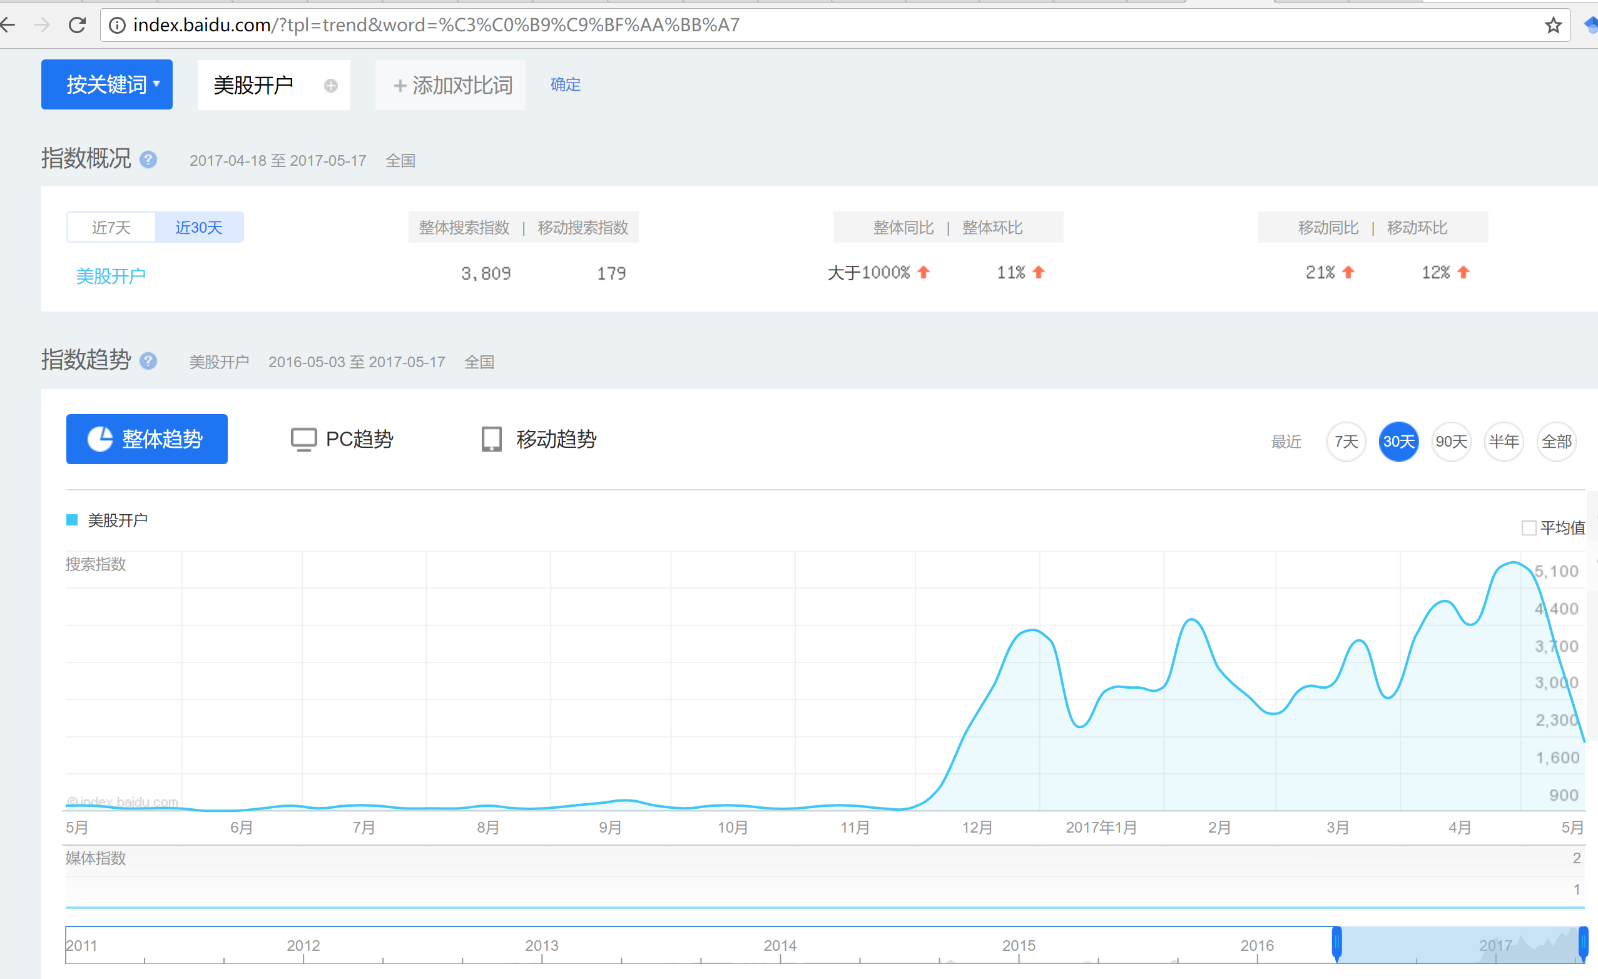This screenshot has height=979, width=1598.
Task: Click the 整体同比 up arrow indicator
Action: (x=924, y=272)
